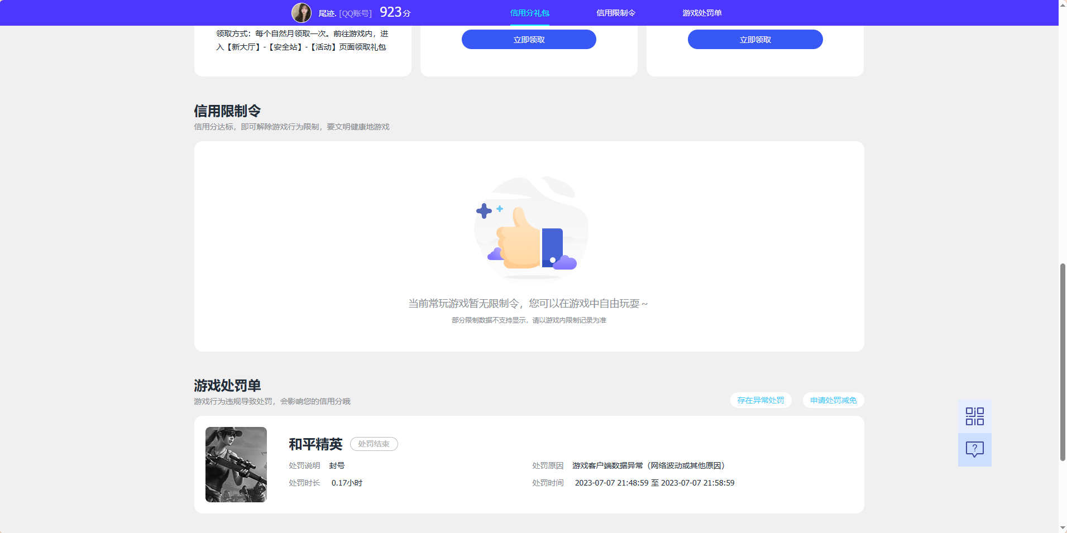Click the user avatar in header

(302, 13)
